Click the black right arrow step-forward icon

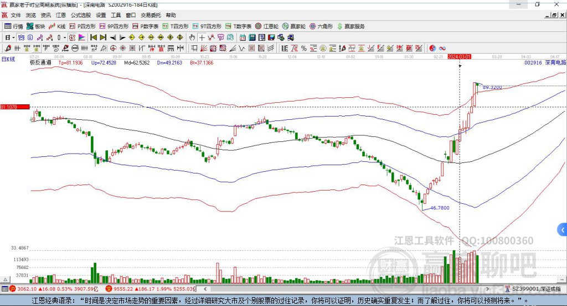click(x=122, y=38)
